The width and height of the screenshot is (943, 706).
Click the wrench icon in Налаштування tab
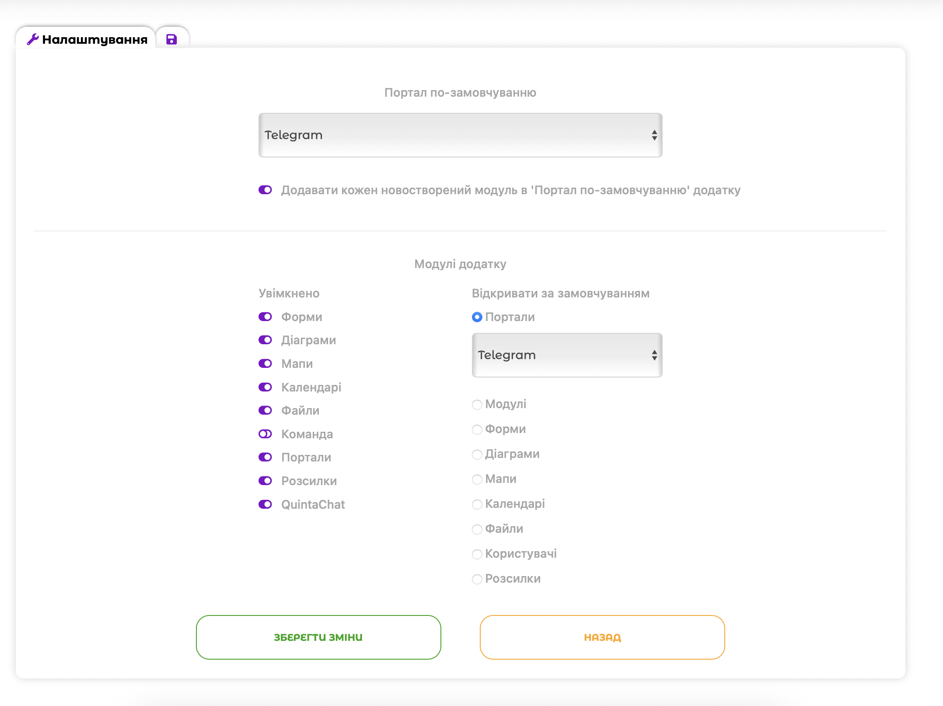coord(33,39)
